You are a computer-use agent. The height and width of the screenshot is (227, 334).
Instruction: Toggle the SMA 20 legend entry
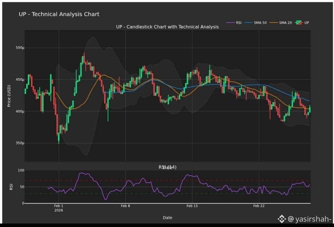point(281,23)
